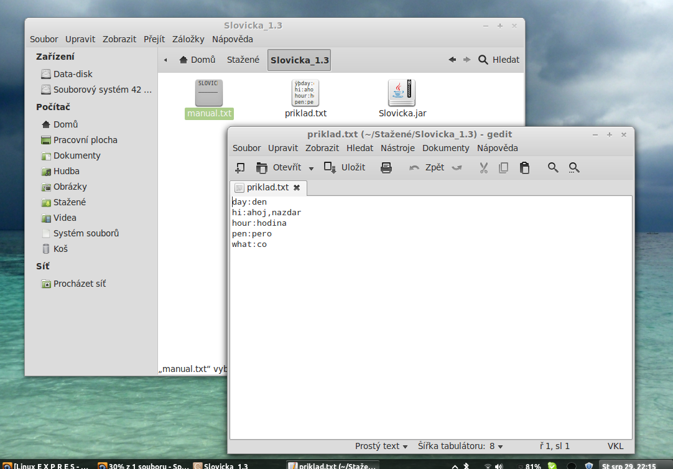673x469 pixels.
Task: Open the Prostý text syntax dropdown
Action: pyautogui.click(x=381, y=446)
